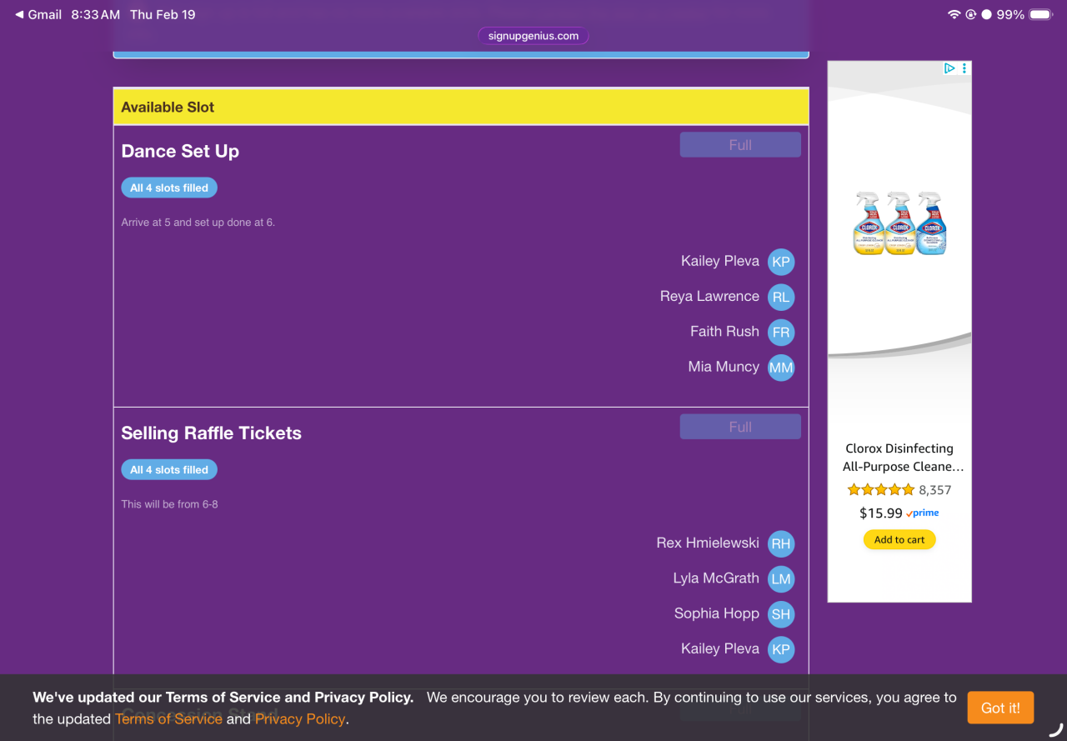The height and width of the screenshot is (741, 1067).
Task: Tap the $15.99 price in the ad
Action: pos(881,513)
